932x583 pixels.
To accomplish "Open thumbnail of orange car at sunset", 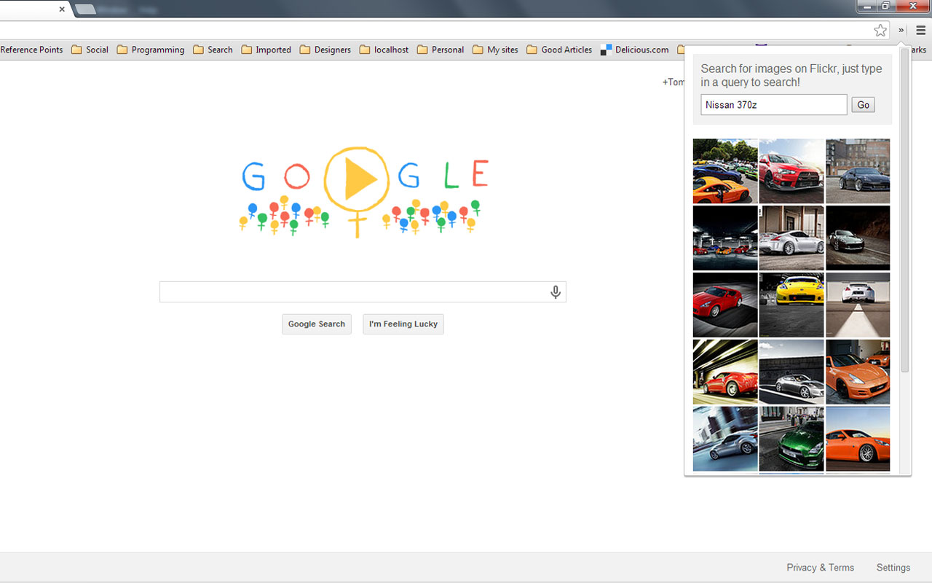I will 858,439.
